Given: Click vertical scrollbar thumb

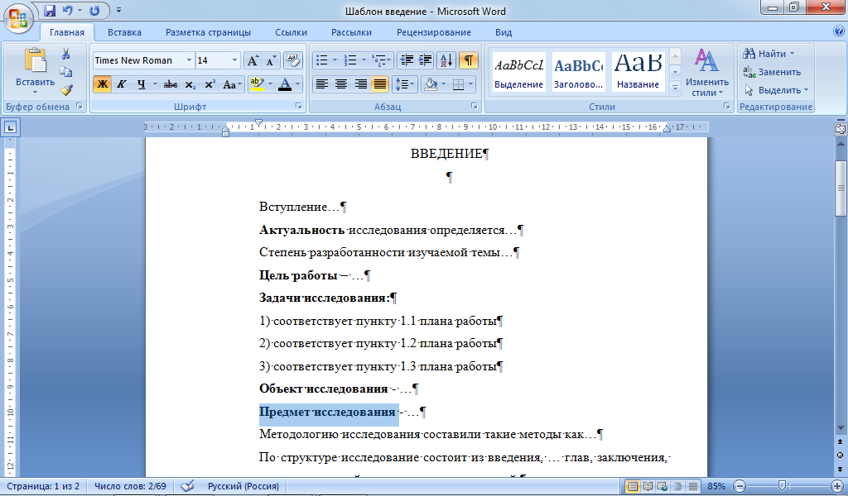Looking at the screenshot, I should click(x=841, y=188).
